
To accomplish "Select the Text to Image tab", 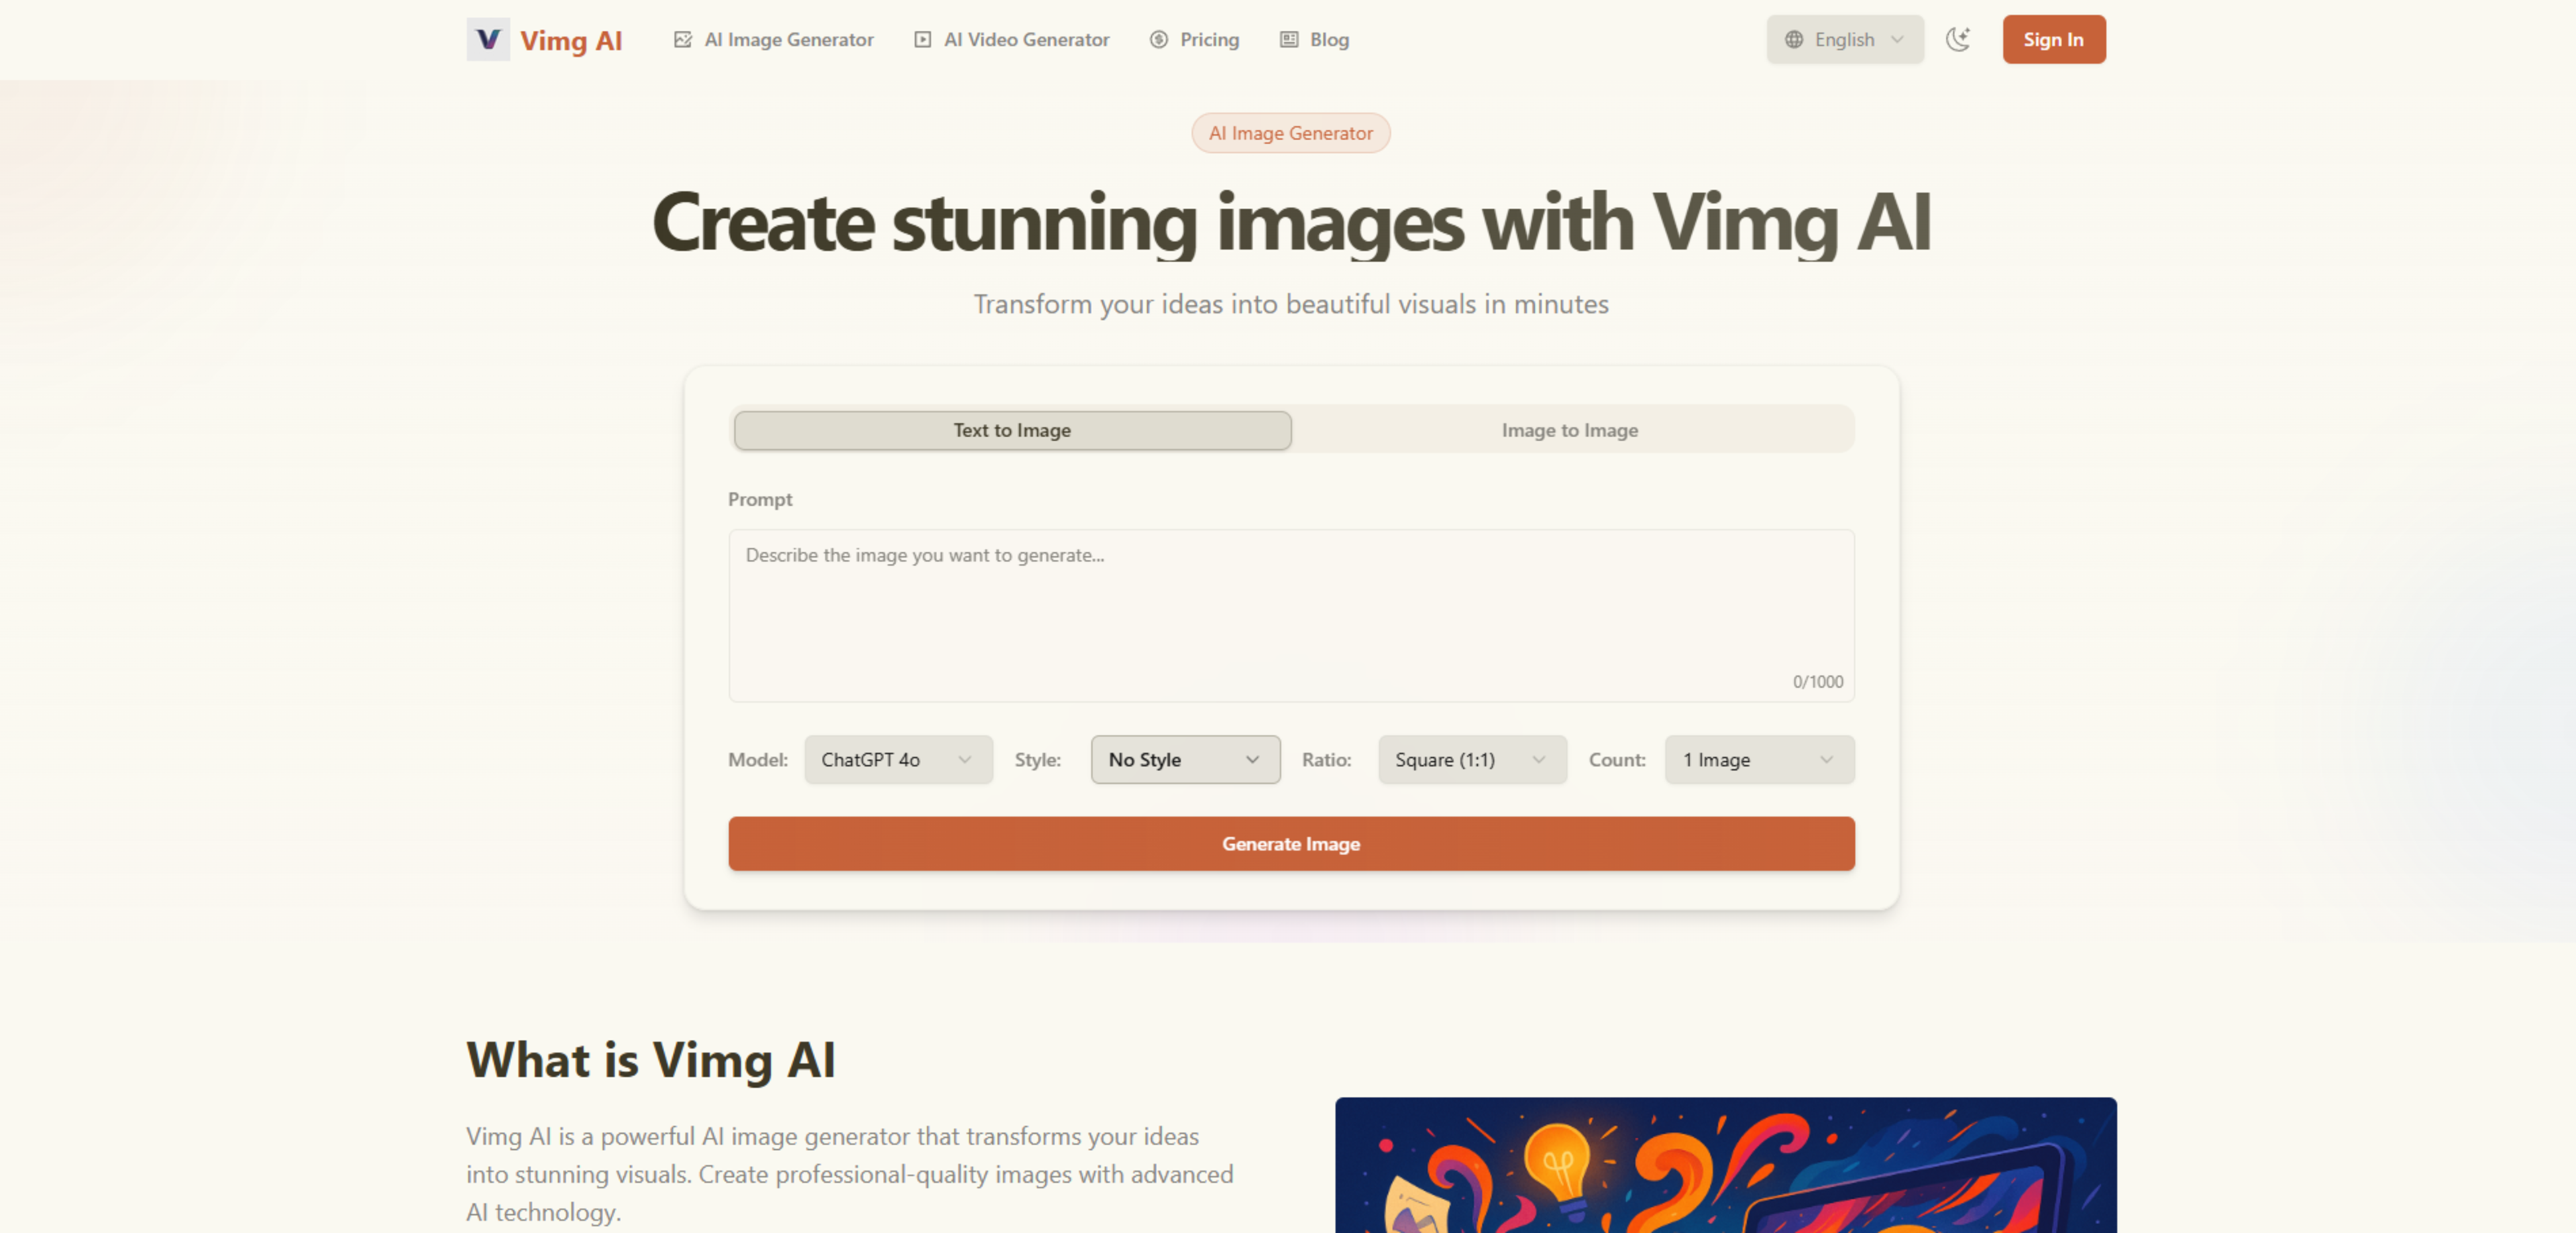I will tap(1011, 430).
